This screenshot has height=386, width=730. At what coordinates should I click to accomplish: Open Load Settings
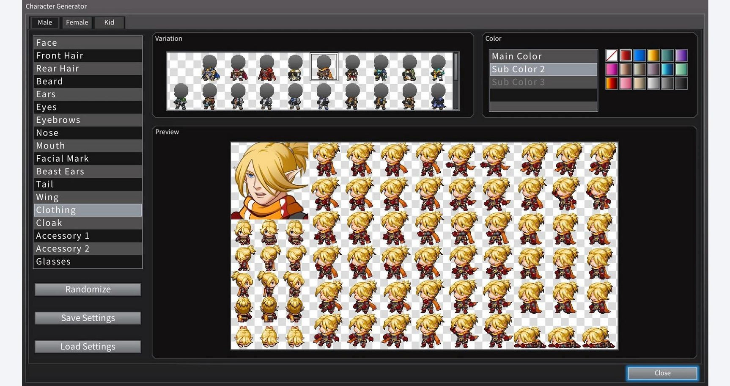pyautogui.click(x=88, y=346)
